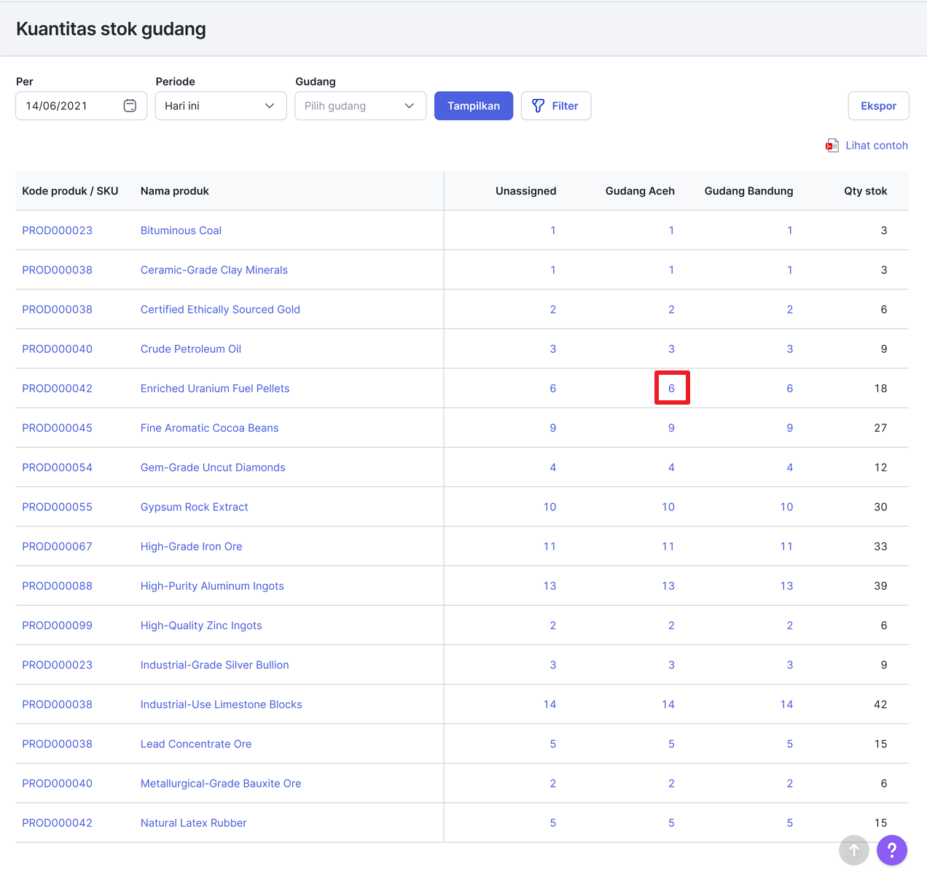Click SKU PROD000045 for Fine Aromatic Cocoa Beans
927x872 pixels.
[x=58, y=428]
